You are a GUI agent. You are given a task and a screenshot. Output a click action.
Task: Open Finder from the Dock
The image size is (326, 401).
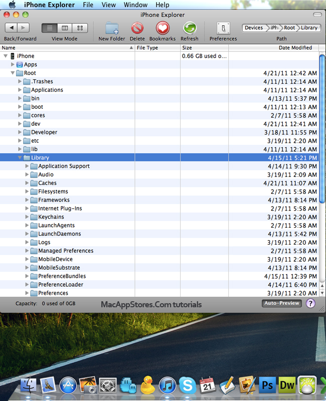[28, 385]
